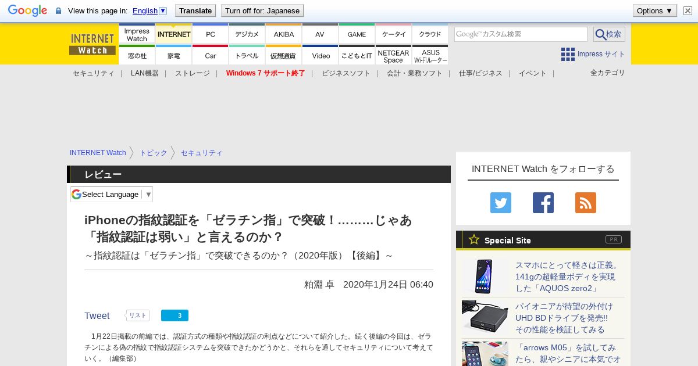
Task: Open the こどもとIT tab
Action: tap(357, 55)
